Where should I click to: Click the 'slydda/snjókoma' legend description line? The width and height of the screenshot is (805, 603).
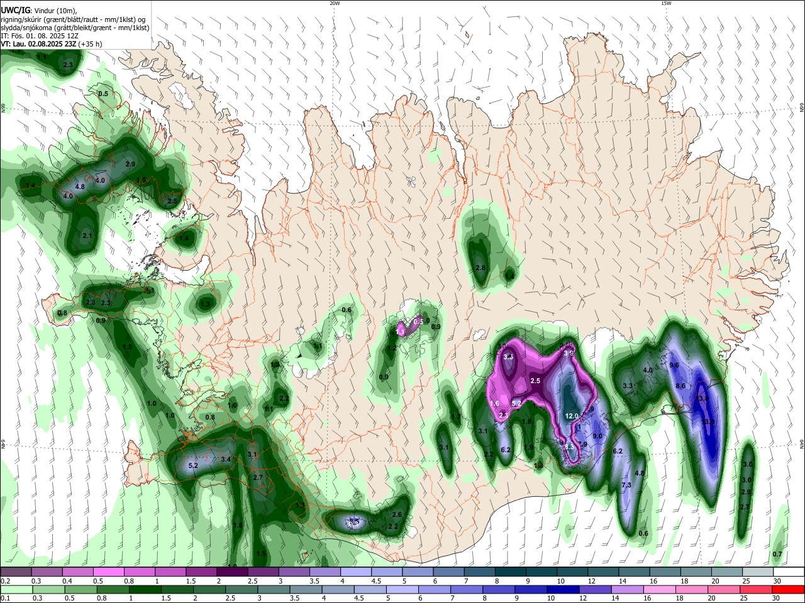(75, 28)
